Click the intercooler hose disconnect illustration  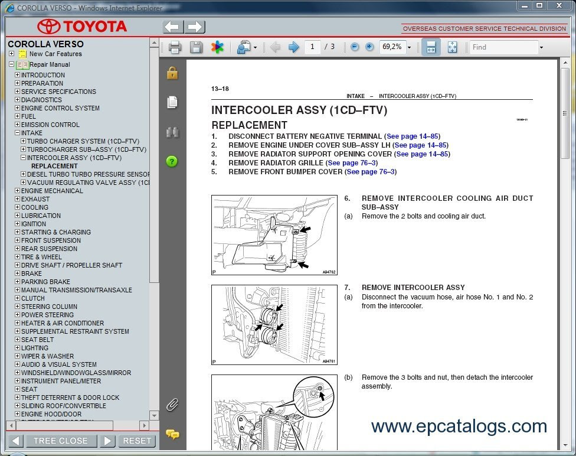click(x=274, y=325)
